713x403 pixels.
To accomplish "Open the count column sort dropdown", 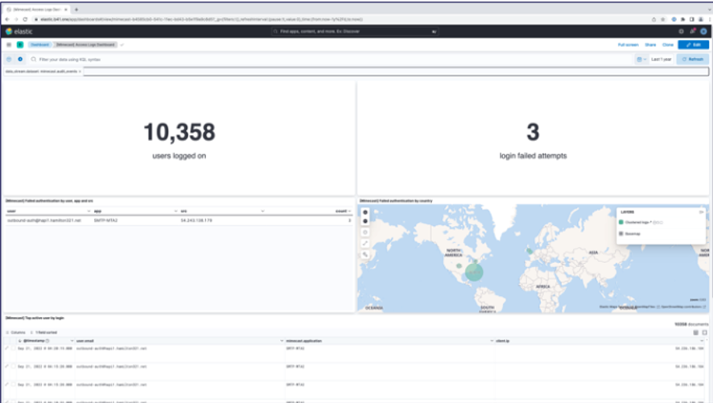I will [350, 211].
